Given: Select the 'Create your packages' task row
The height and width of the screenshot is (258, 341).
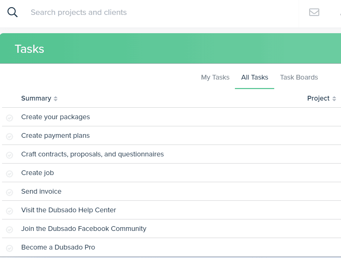Looking at the screenshot, I should [x=55, y=117].
